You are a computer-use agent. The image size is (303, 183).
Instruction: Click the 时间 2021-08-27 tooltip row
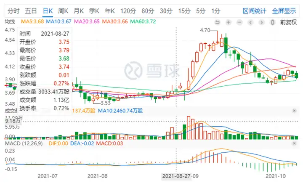(x=44, y=34)
